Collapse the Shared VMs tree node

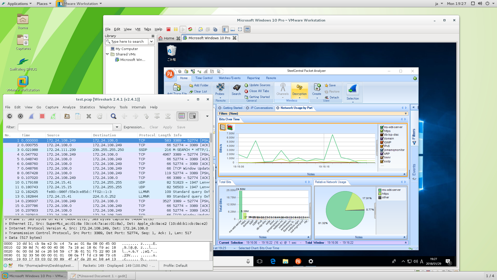coord(107,54)
